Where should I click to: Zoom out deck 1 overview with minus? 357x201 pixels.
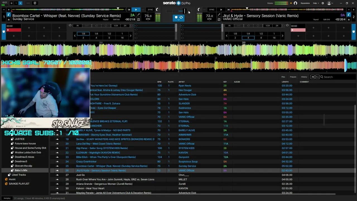pos(4,10)
